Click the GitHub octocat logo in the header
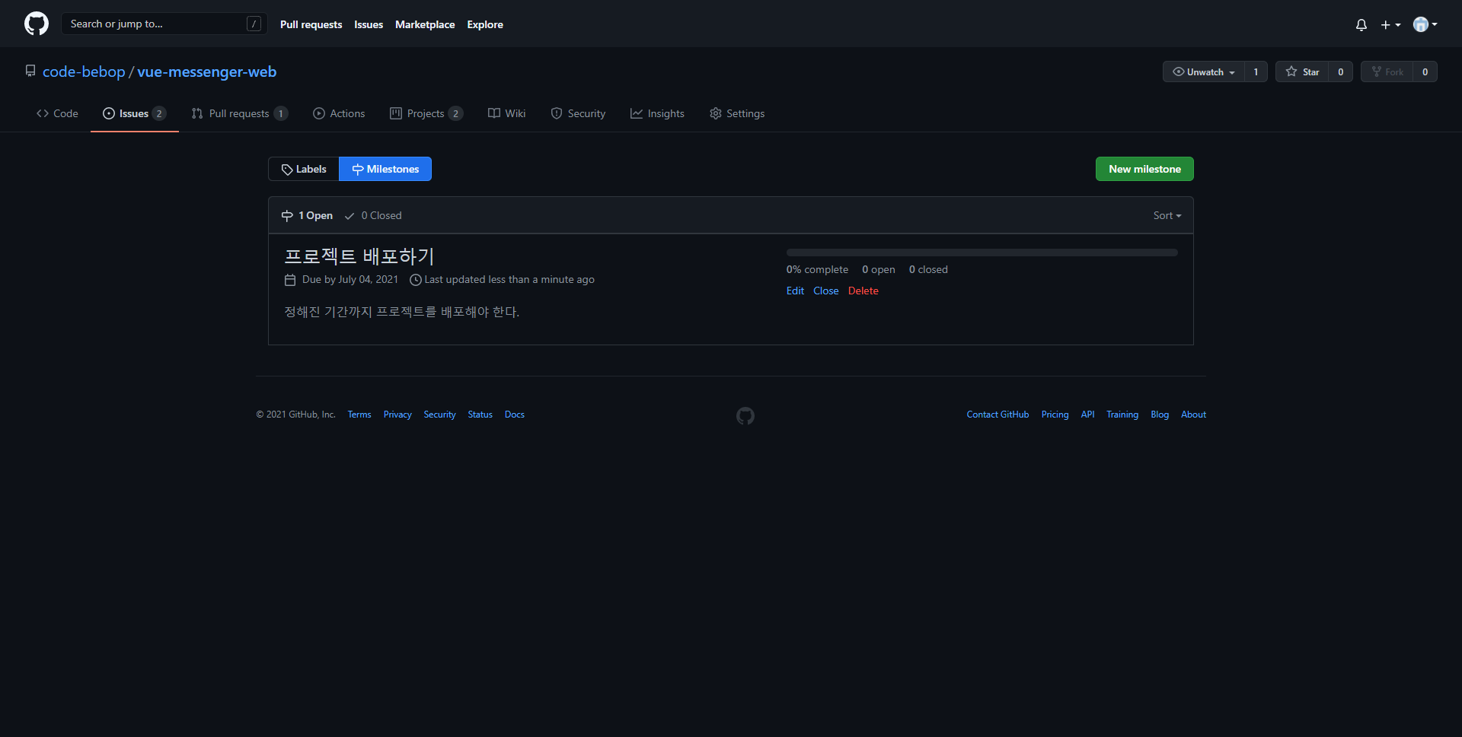This screenshot has width=1462, height=737. pos(35,24)
